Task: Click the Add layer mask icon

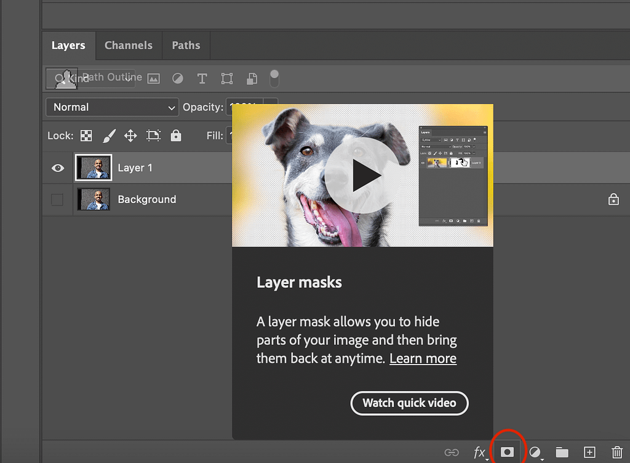Action: (507, 452)
